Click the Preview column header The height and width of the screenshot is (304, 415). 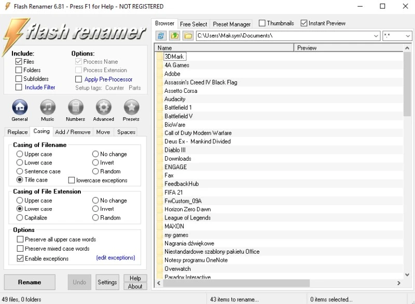(x=348, y=48)
